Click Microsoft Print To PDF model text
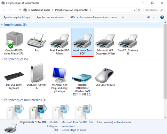The image size is (167, 134). point(74,122)
